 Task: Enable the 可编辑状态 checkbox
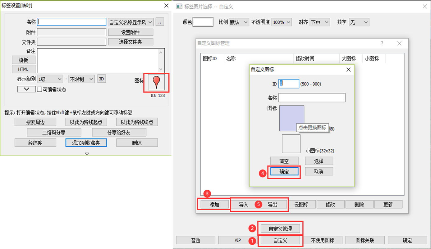[40, 89]
